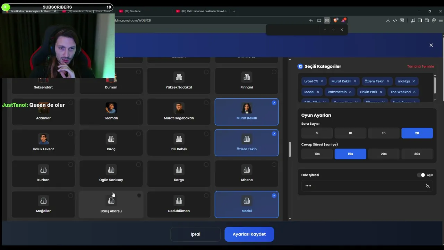
Task: Check the Kıraç card circle
Action: 138,134
